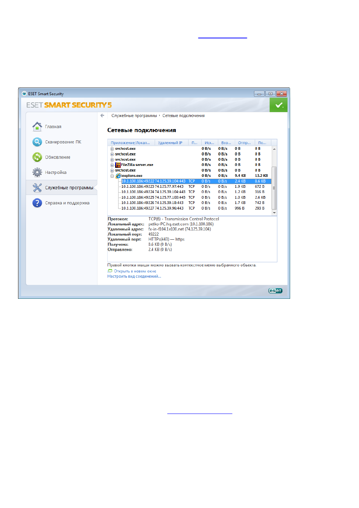Click the 13.2 KB received value
Image resolution: width=359 pixels, height=508 pixels.
click(261, 176)
